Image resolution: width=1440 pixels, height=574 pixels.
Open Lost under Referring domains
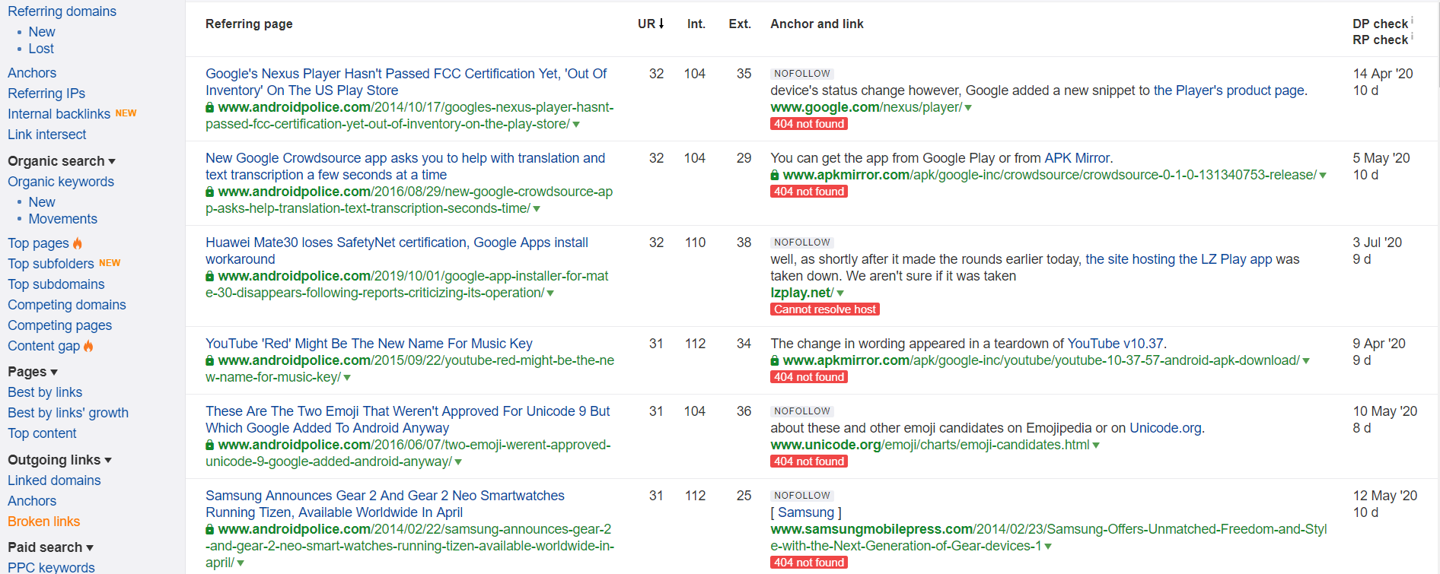point(41,49)
